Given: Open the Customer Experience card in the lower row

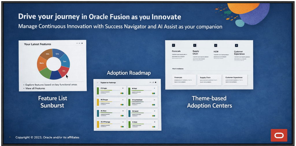Looking at the screenshot, I should 235,80.
